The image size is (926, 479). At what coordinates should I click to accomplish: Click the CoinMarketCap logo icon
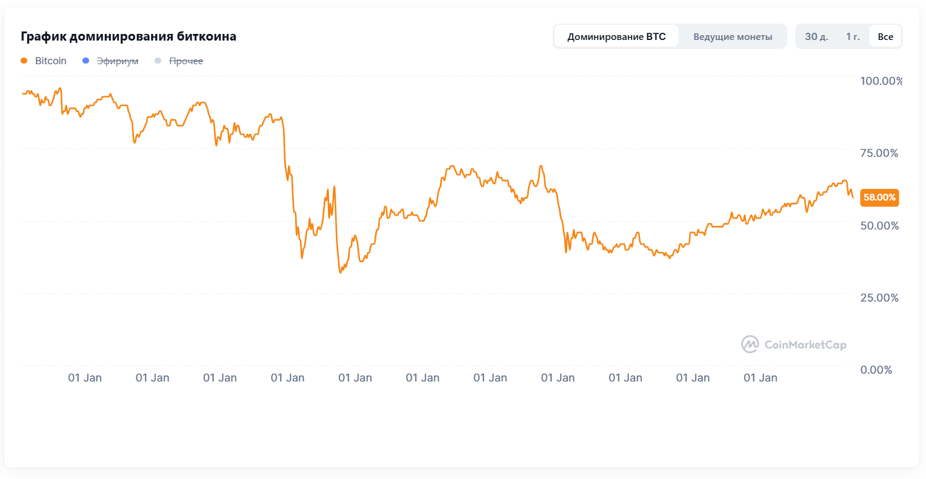[750, 345]
